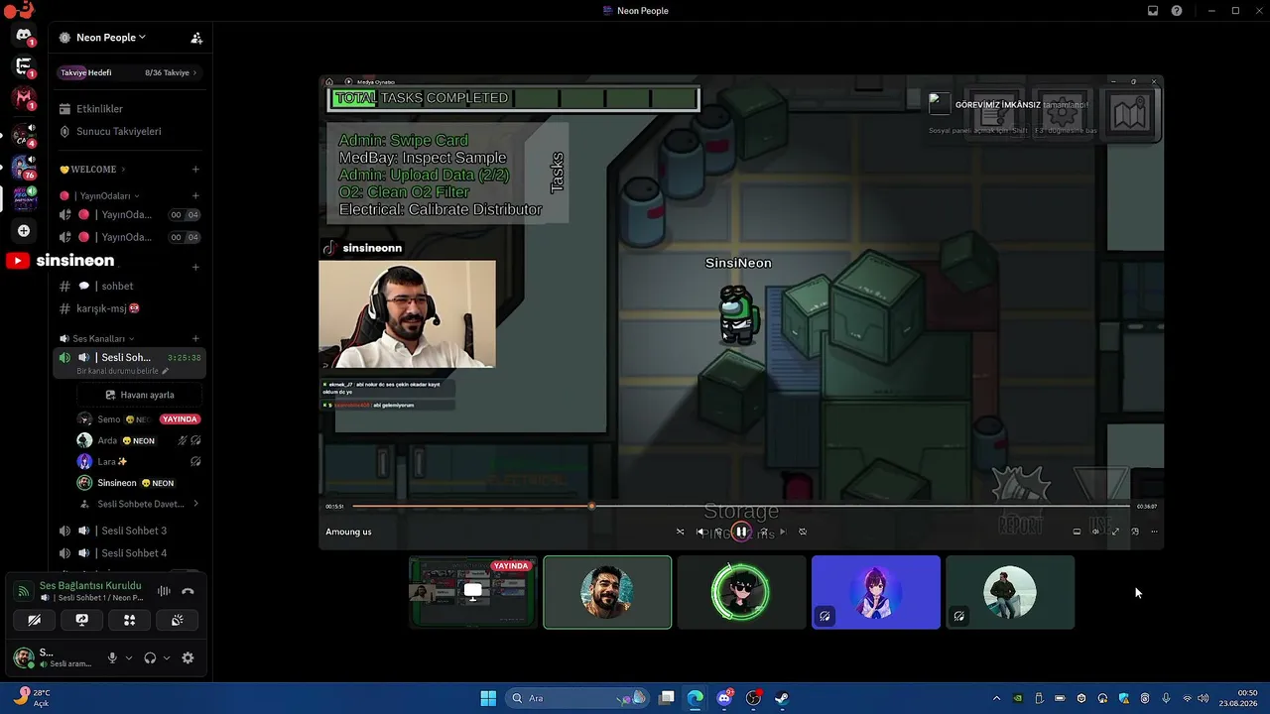Open headphone output device dropdown arrow
Image resolution: width=1270 pixels, height=714 pixels.
(167, 657)
